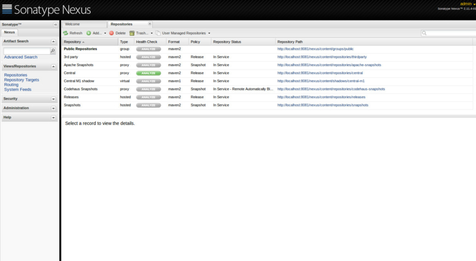
Task: Select the Central M1 shadow row name
Action: point(79,81)
